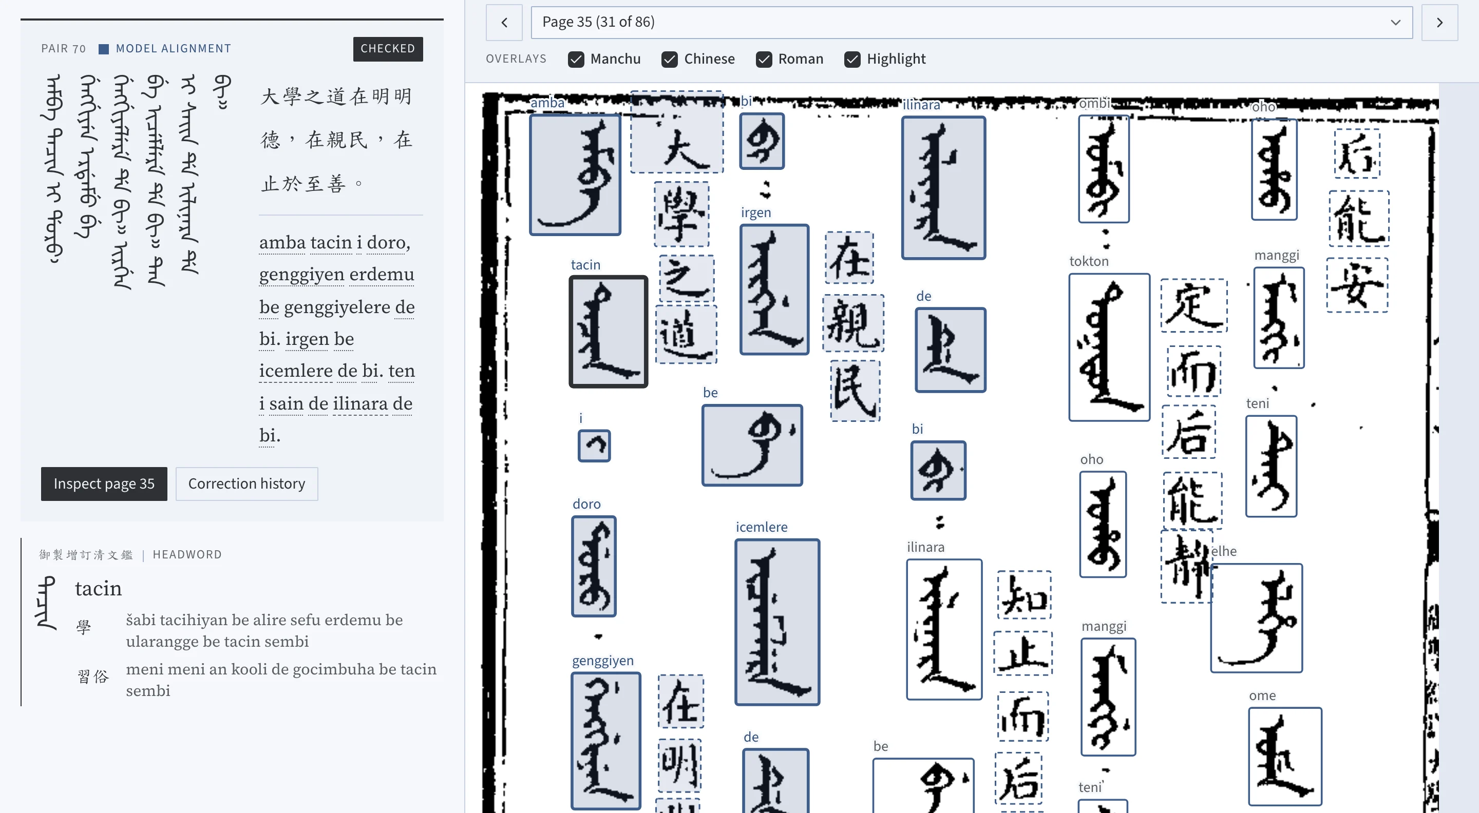Toggle the Chinese overlay checkbox
1479x813 pixels.
pos(669,59)
